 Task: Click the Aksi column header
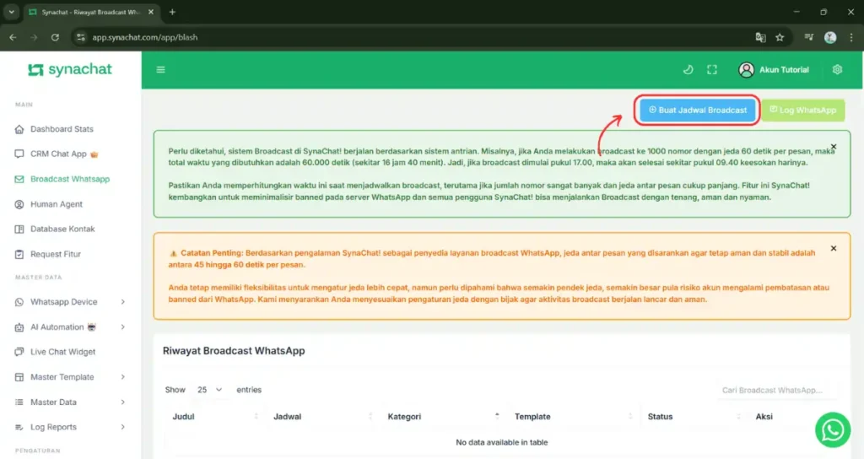763,417
